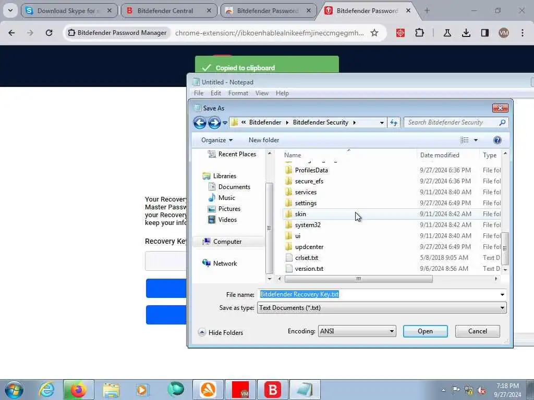The height and width of the screenshot is (400, 534).
Task: Click in the File name field
Action: pos(381,294)
